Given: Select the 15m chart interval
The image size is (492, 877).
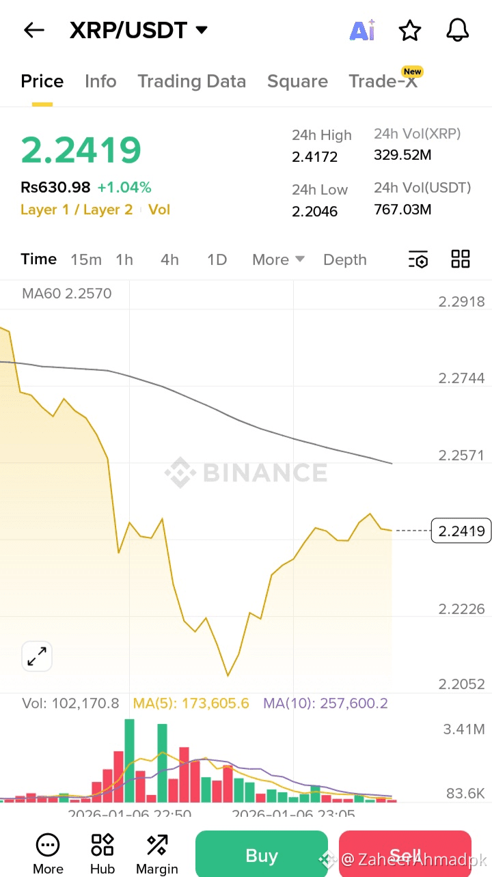Looking at the screenshot, I should 86,260.
